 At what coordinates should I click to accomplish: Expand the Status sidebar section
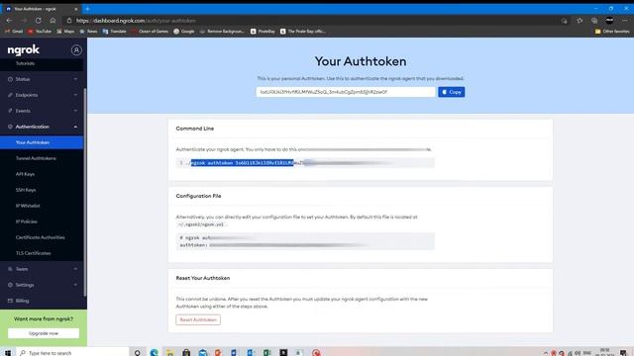42,79
